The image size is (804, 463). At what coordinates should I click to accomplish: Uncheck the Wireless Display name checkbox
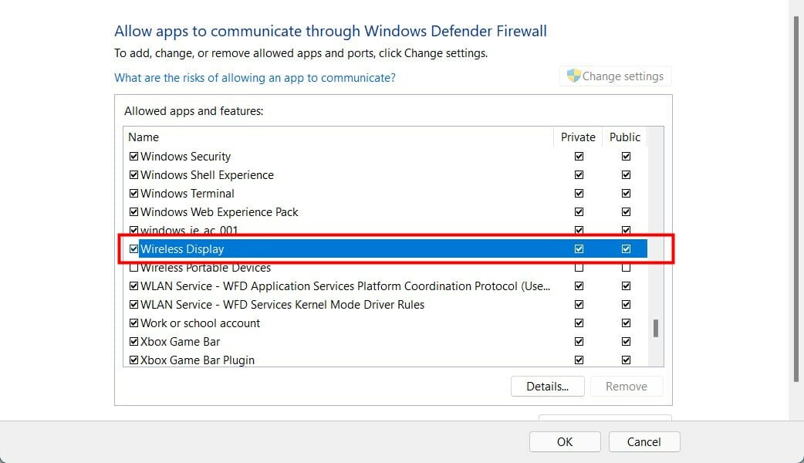point(134,249)
